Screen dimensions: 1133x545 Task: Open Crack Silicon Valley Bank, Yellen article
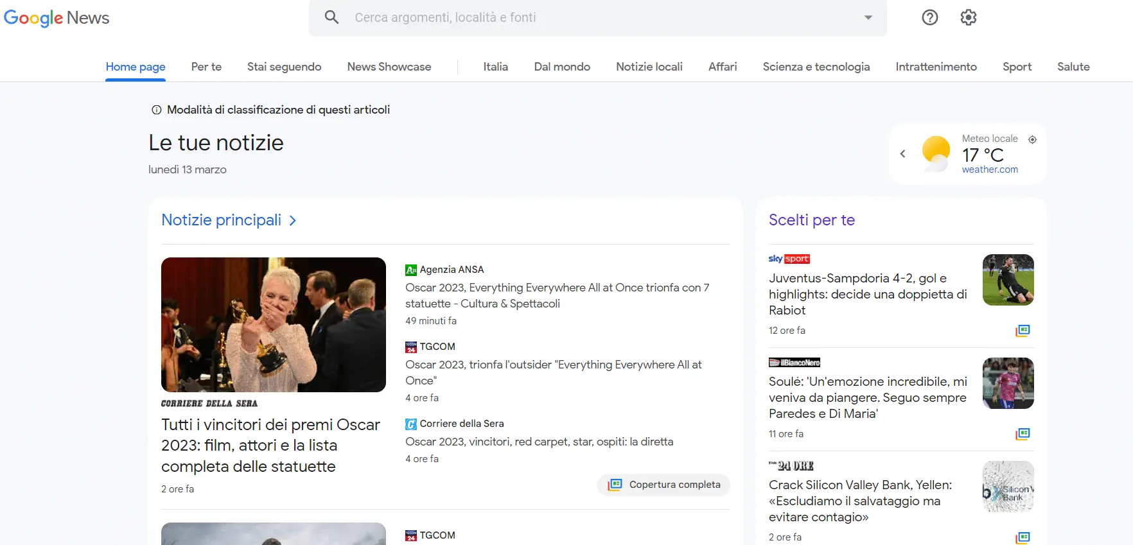pyautogui.click(x=860, y=501)
